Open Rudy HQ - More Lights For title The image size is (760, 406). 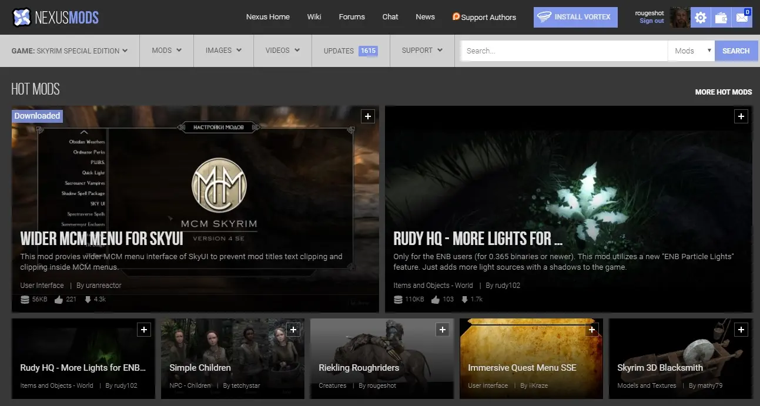[478, 239]
